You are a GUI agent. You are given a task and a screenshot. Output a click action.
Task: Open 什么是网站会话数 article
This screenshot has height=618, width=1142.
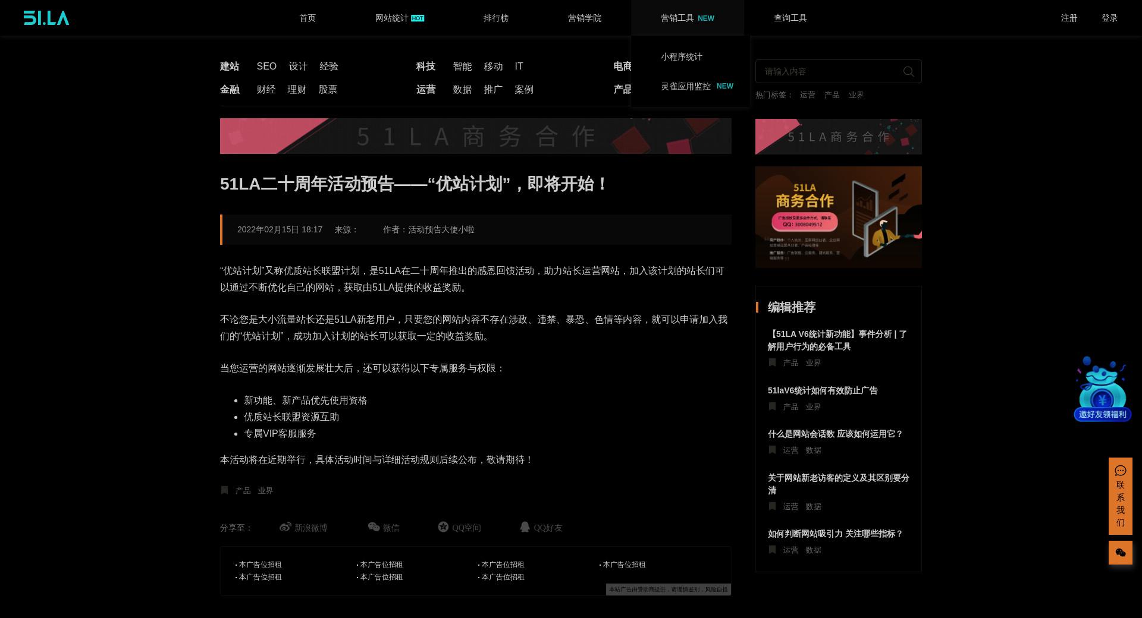pyautogui.click(x=835, y=434)
